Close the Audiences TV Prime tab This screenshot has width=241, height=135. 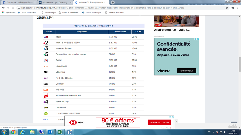coord(107,3)
